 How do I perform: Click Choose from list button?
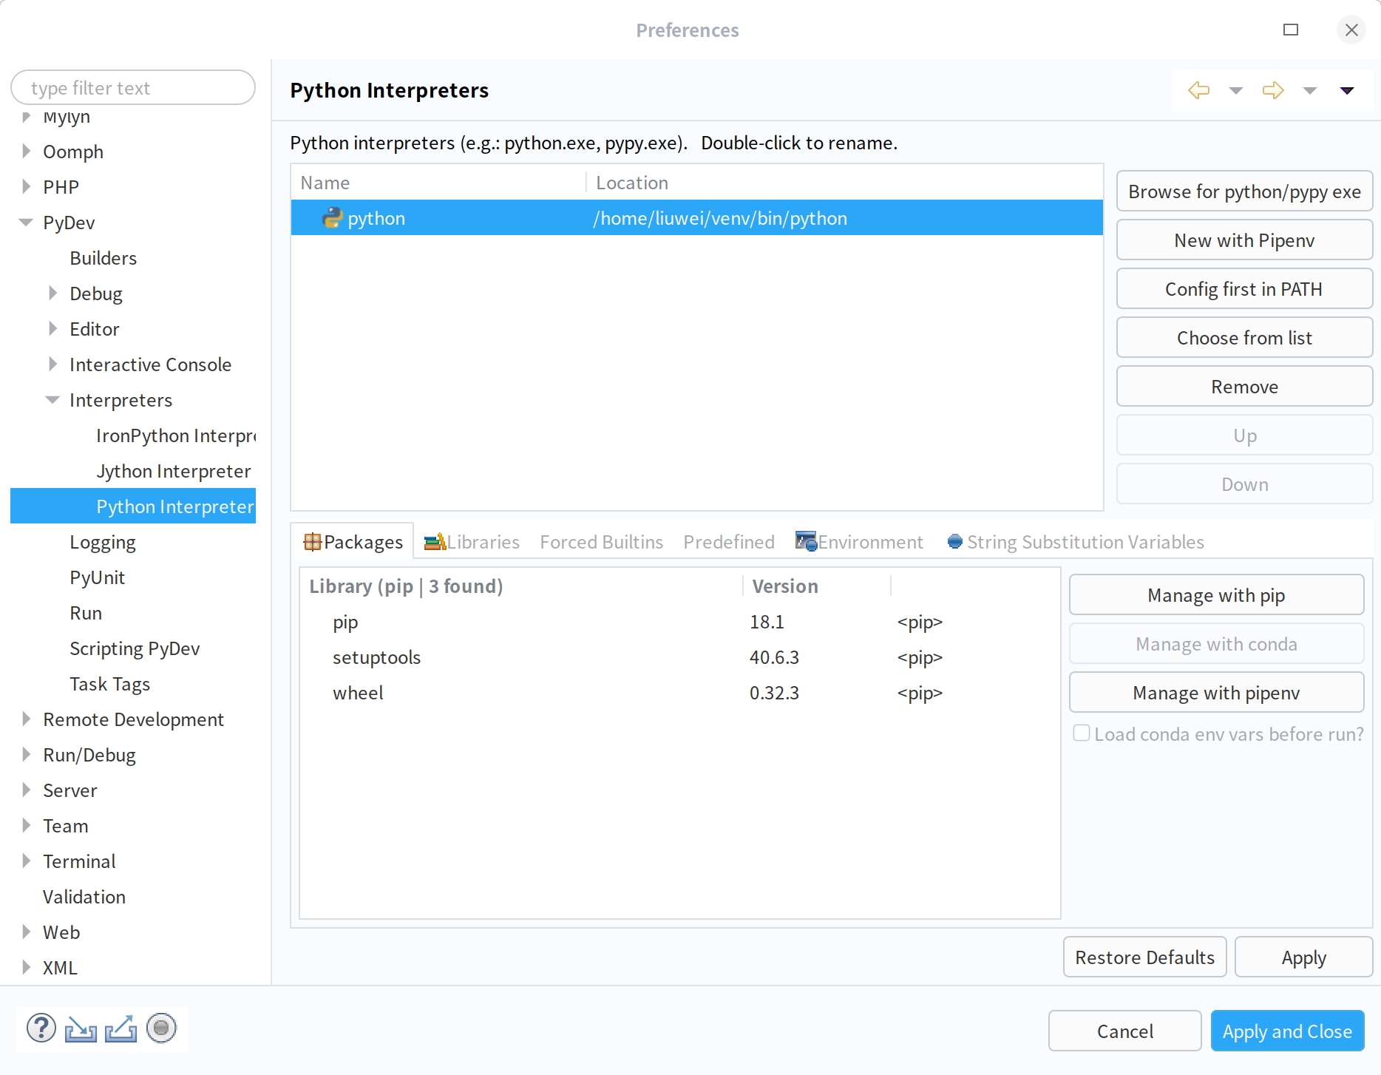pos(1244,338)
